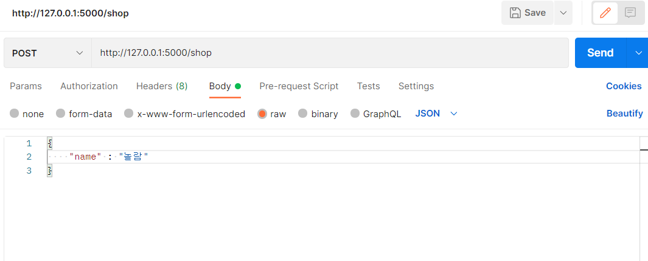Click line number 3 in editor gutter

point(29,171)
